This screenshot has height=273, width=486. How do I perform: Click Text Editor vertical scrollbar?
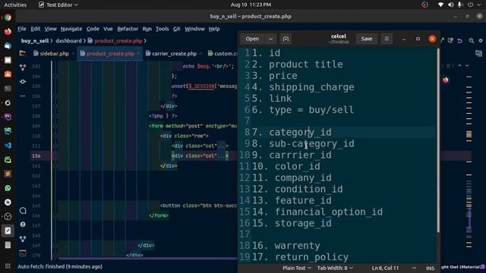[438, 140]
